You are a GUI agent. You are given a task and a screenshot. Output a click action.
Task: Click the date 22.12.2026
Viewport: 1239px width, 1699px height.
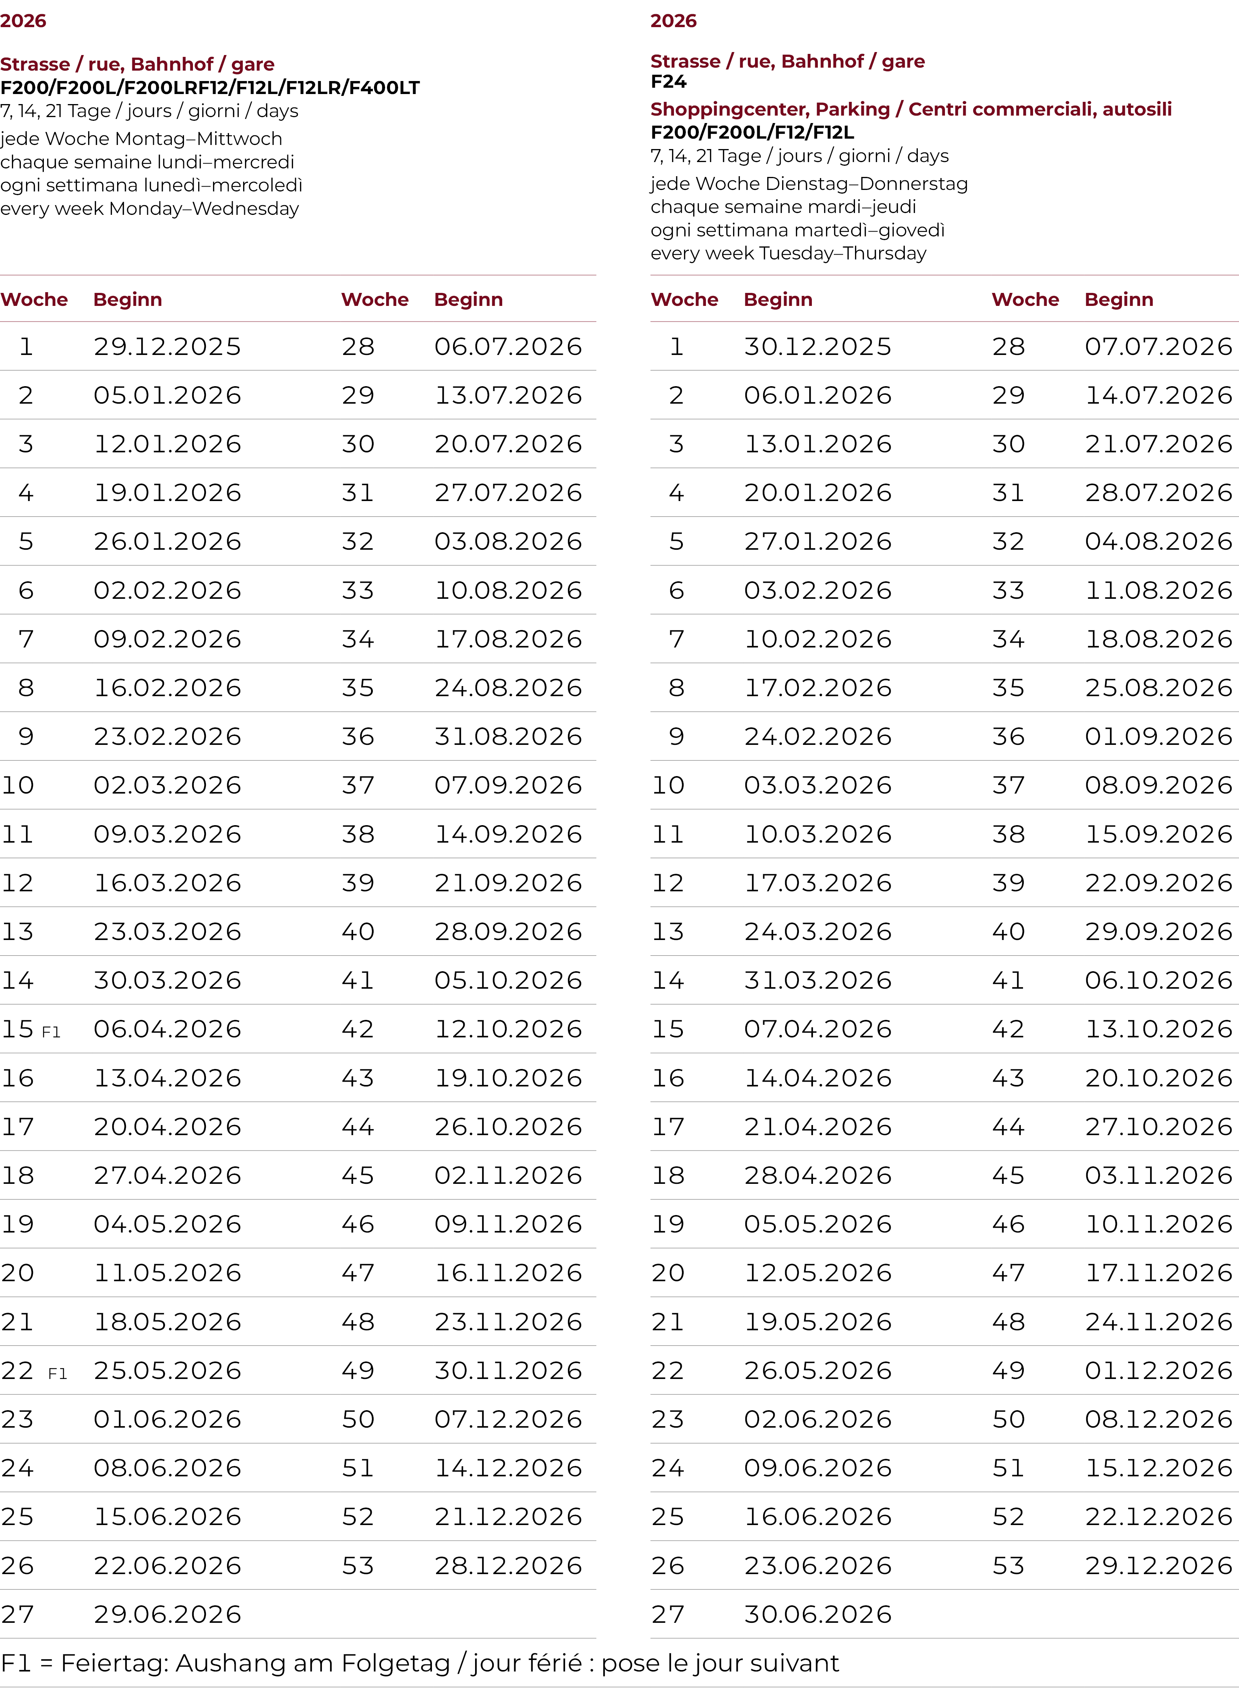1158,1516
